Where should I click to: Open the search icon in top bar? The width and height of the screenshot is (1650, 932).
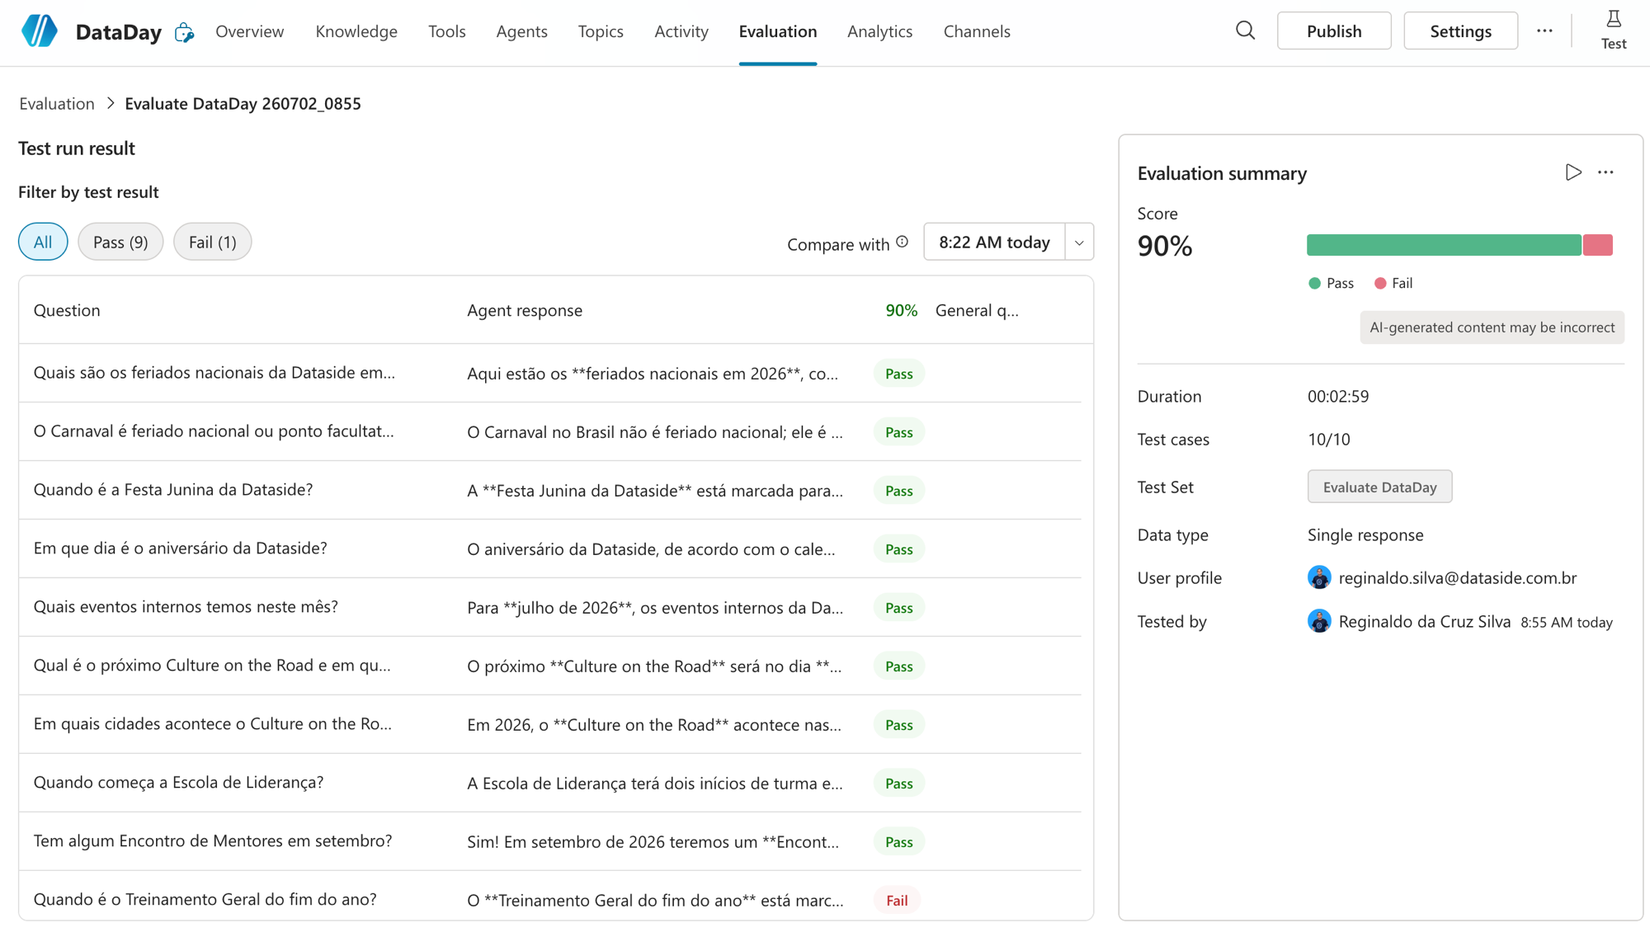point(1245,31)
